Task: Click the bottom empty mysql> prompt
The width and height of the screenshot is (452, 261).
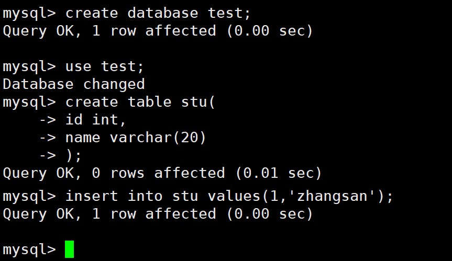Action: (29, 250)
